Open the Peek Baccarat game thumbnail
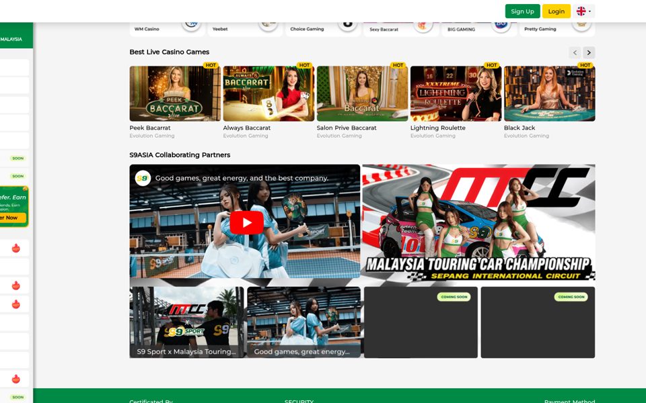 click(x=175, y=93)
